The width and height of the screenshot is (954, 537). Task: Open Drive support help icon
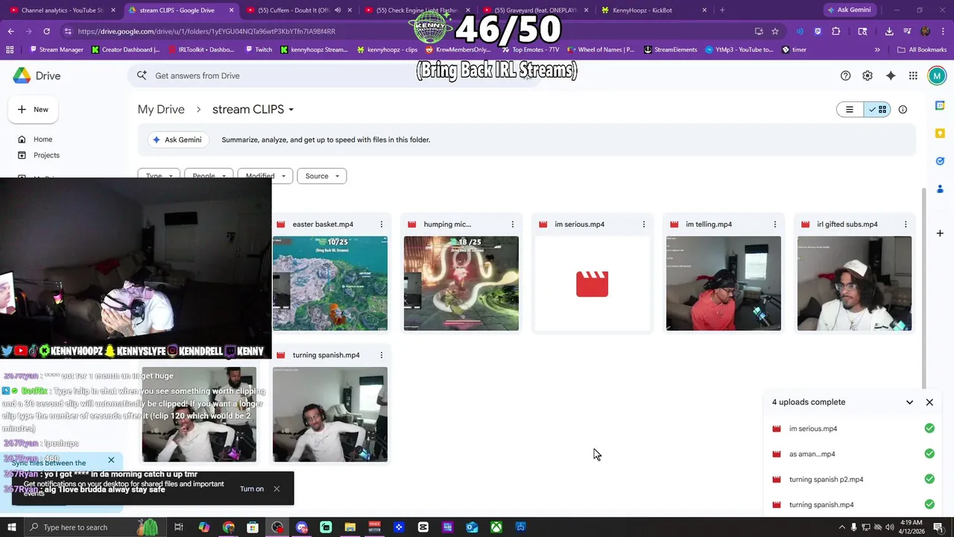click(x=845, y=75)
